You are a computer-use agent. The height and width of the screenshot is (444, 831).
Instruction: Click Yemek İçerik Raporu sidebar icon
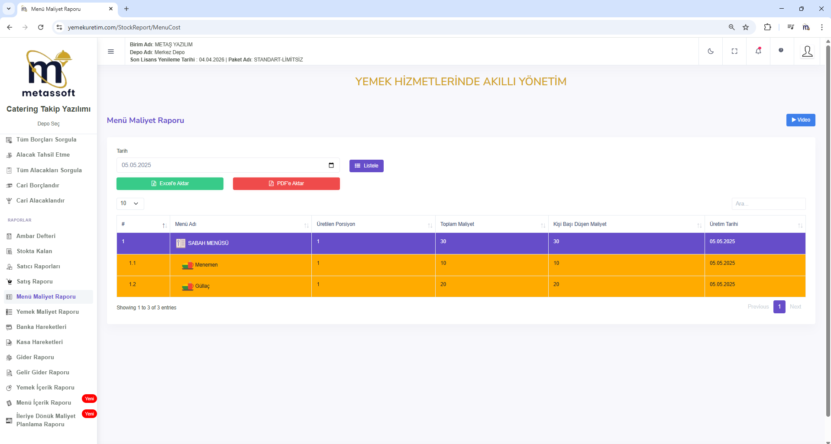[9, 388]
